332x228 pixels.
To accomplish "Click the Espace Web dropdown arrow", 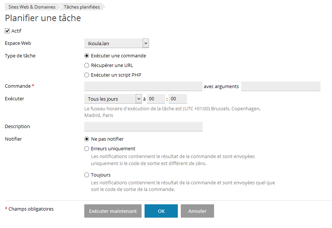I will pyautogui.click(x=146, y=43).
